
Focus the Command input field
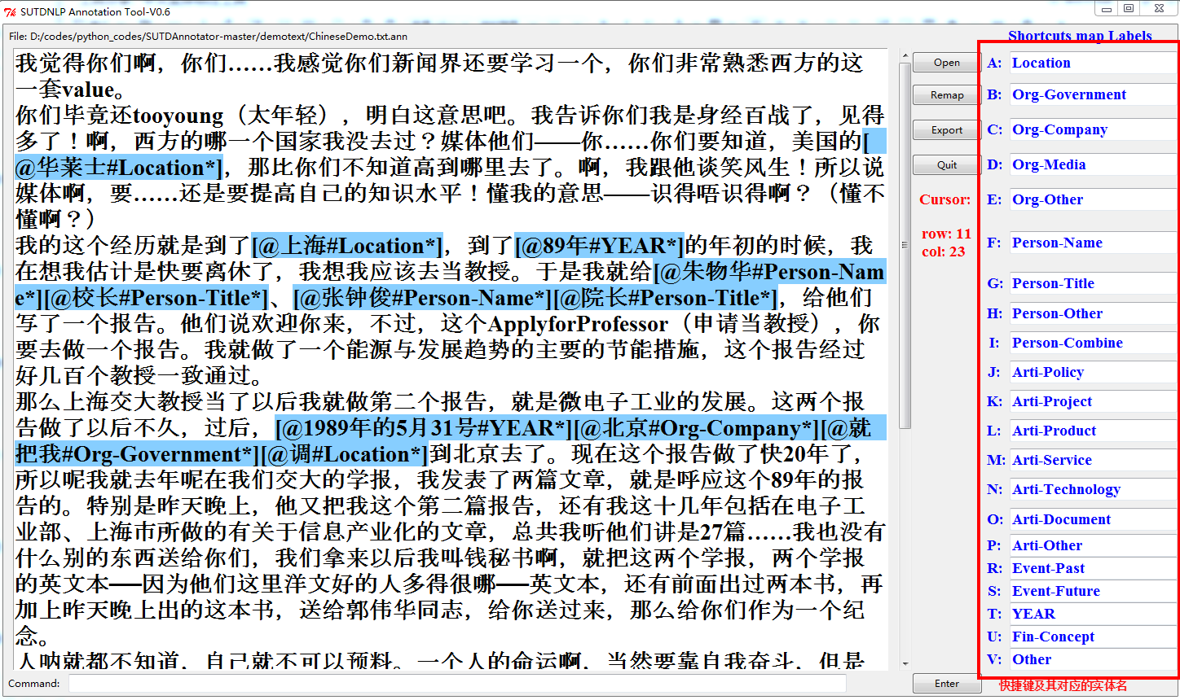coord(457,684)
